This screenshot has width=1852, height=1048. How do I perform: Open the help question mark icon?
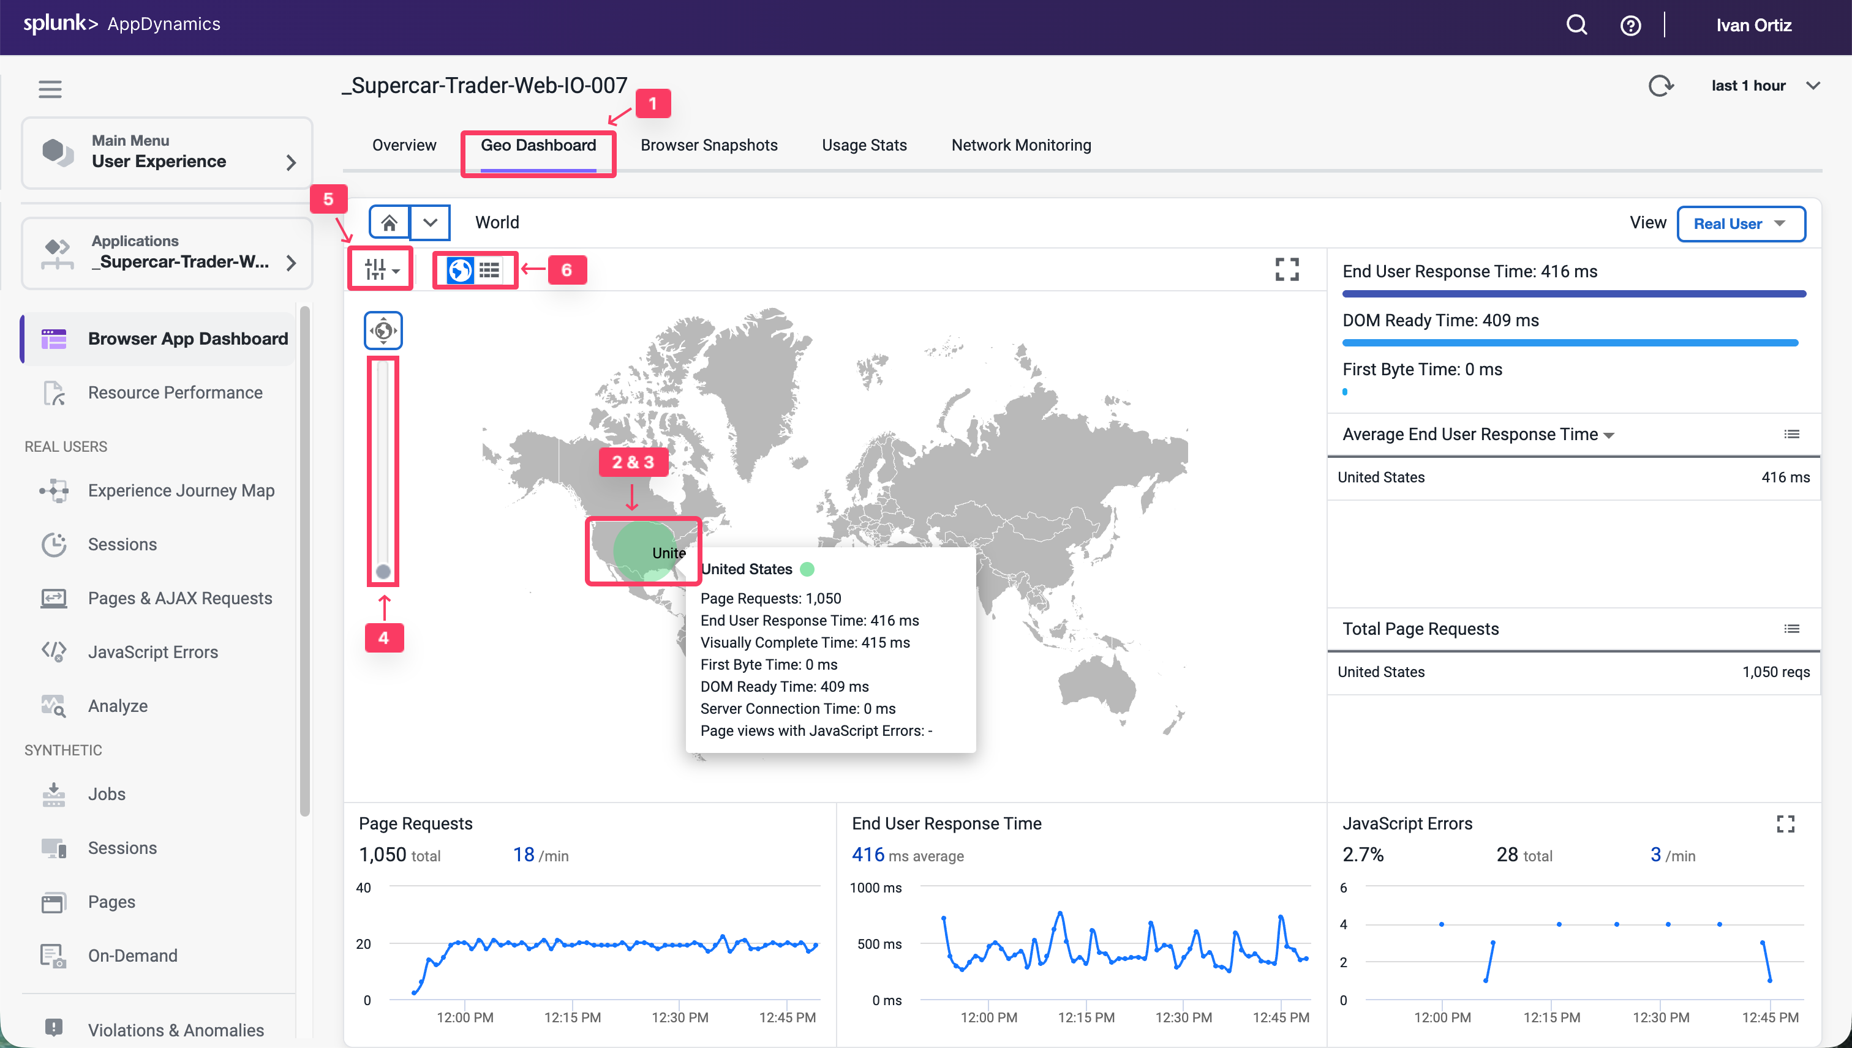[x=1630, y=25]
